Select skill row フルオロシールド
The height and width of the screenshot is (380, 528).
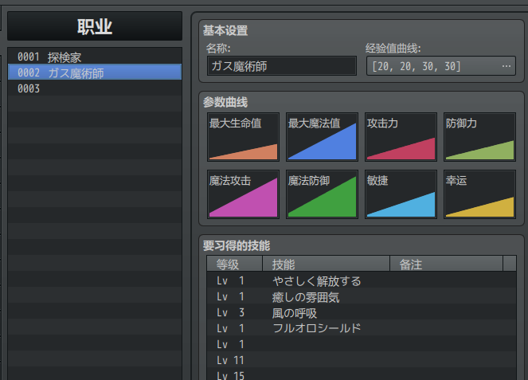click(x=362, y=328)
